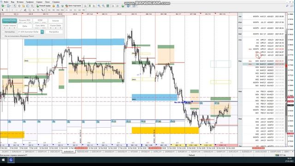295x166 pixels.
Task: Switch to M5 timeframe
Action: 53,10
